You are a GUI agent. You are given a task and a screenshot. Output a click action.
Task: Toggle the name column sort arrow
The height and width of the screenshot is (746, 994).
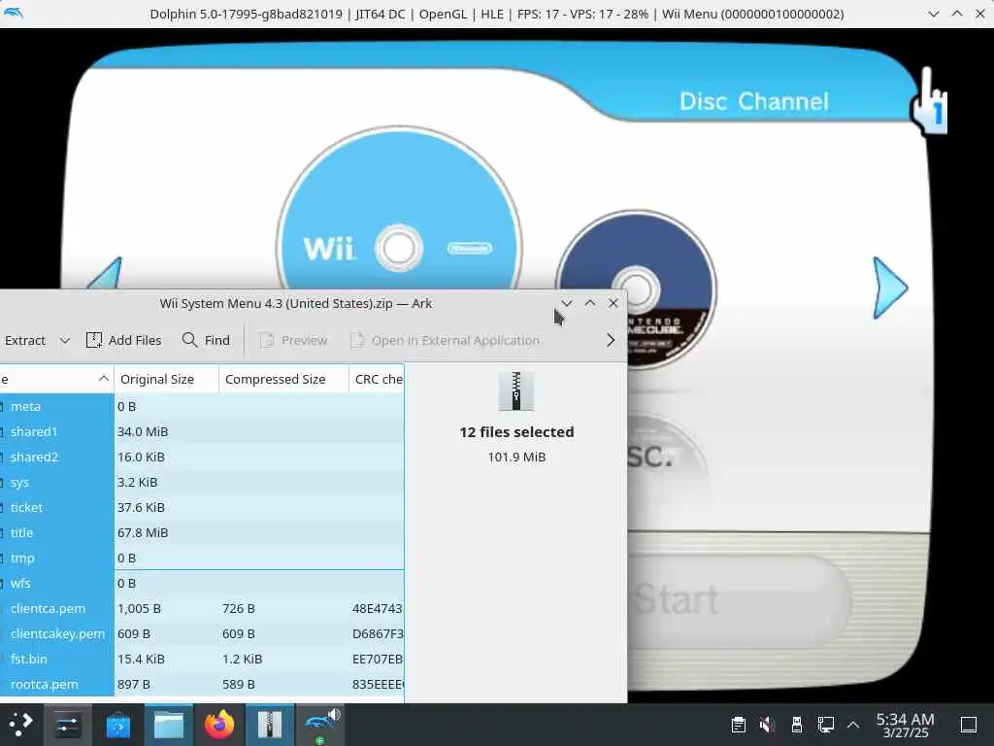[103, 379]
